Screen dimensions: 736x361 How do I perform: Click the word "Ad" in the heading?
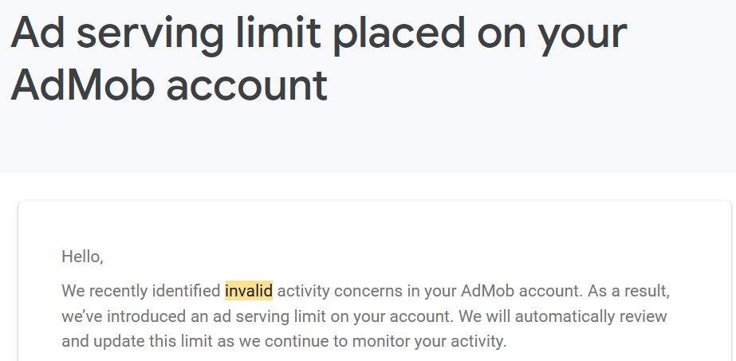[x=39, y=33]
